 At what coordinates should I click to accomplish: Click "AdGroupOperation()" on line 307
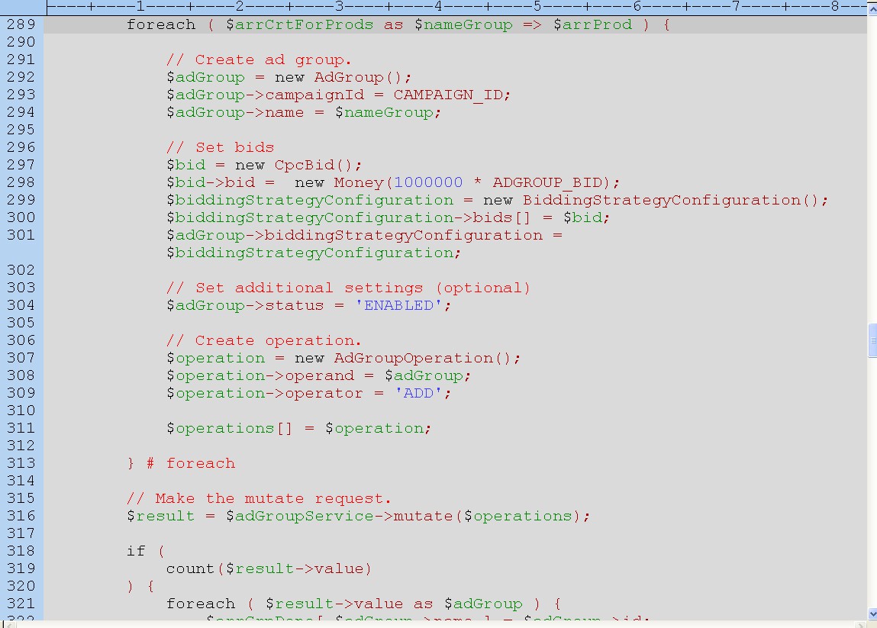point(423,359)
